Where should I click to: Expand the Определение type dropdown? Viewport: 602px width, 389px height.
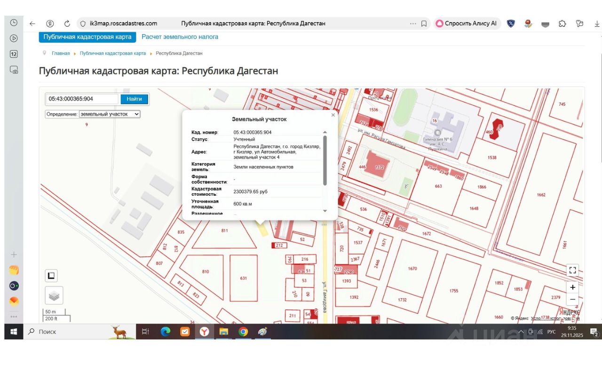pyautogui.click(x=110, y=114)
